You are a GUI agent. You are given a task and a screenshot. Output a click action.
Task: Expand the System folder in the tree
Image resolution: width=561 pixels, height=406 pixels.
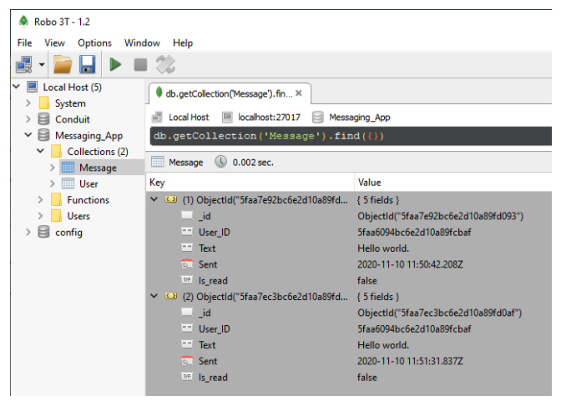tap(28, 103)
